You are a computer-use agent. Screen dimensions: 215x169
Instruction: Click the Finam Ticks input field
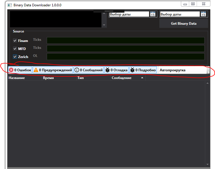pos(126,41)
